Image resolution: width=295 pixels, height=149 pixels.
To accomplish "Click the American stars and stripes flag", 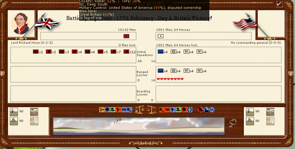I will tap(245, 23).
